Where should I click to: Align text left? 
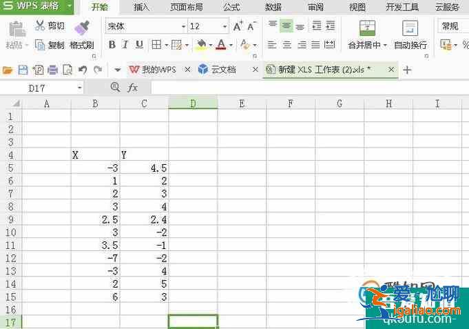[272, 45]
